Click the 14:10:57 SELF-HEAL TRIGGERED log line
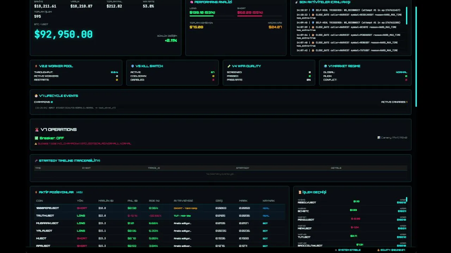Image resolution: width=451 pixels, height=253 pixels. click(x=348, y=10)
